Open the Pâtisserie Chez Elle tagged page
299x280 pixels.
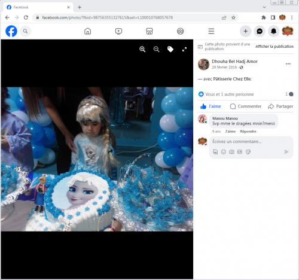[x=232, y=79]
